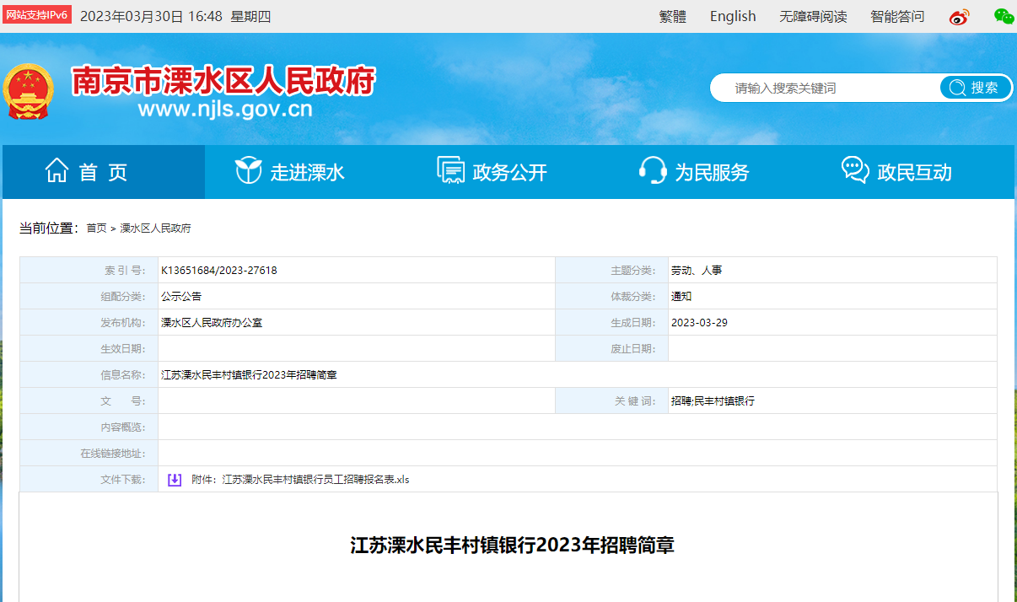
Task: Click the purple download icon for attachment
Action: coord(175,480)
